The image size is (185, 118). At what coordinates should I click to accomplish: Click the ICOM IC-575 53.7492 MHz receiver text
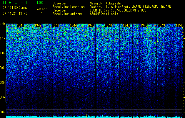coord(118,10)
